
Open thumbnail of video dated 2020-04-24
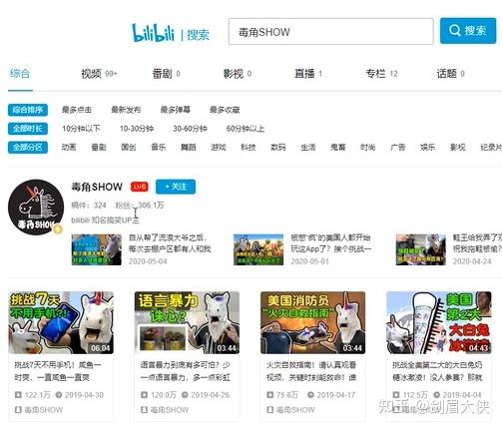(x=421, y=249)
